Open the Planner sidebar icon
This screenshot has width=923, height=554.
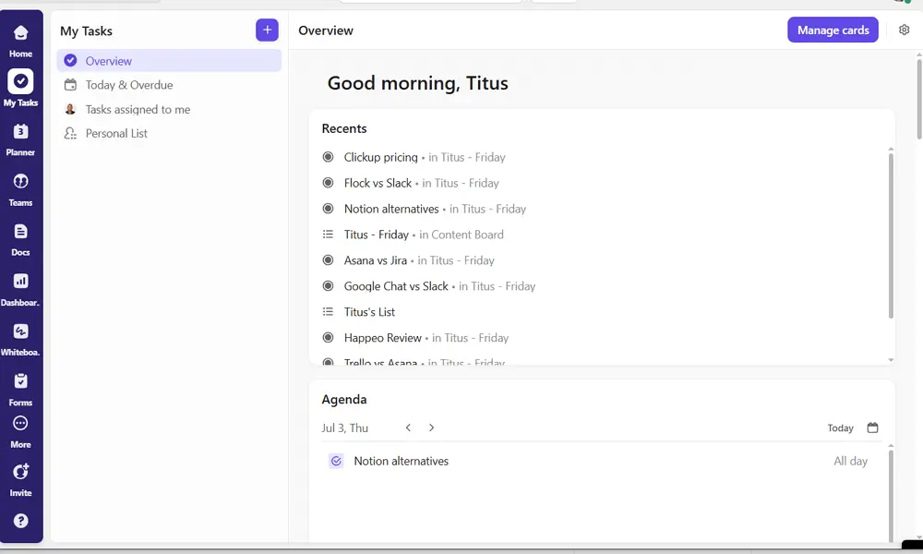pos(20,138)
